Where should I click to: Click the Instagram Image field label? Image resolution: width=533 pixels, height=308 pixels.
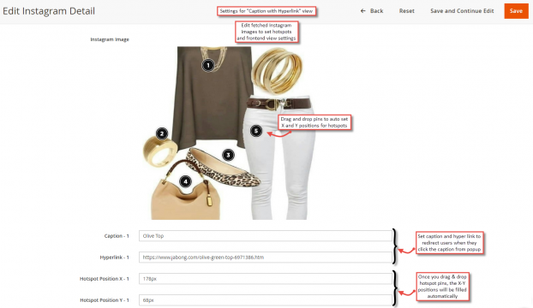(110, 39)
